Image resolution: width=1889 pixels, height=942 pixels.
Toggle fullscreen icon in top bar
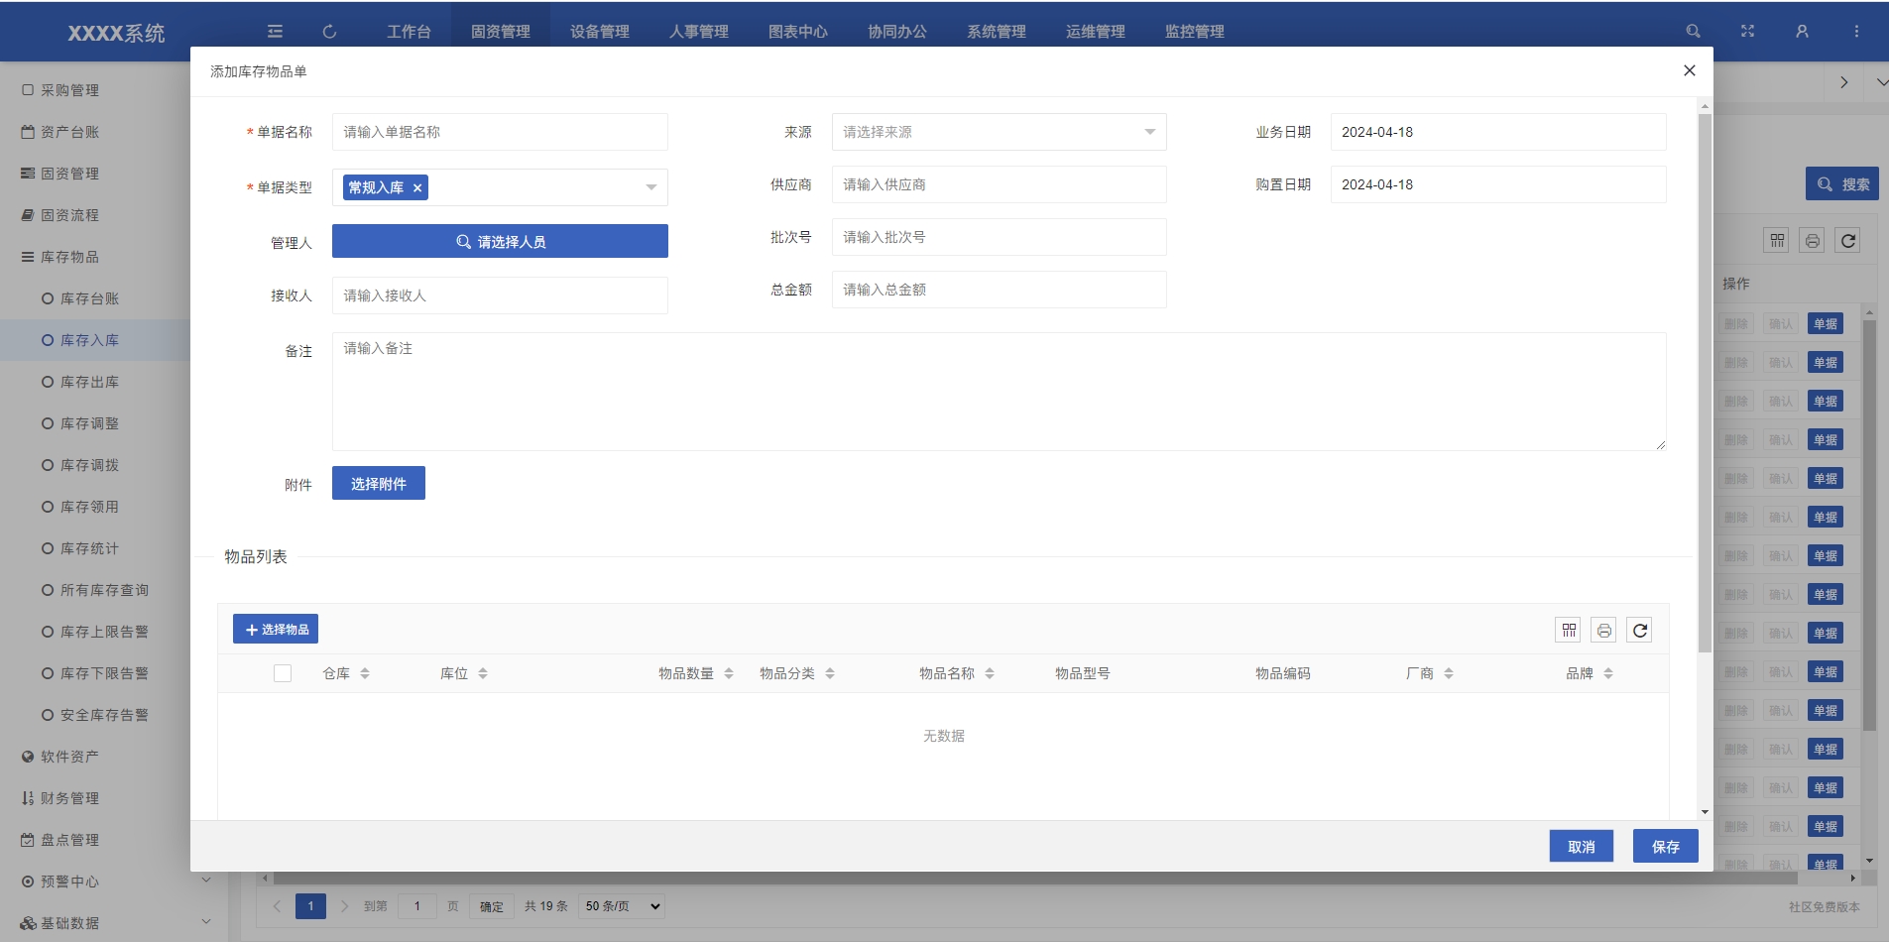pyautogui.click(x=1747, y=32)
